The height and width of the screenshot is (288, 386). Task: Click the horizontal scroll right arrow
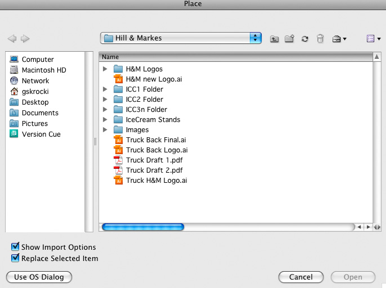tap(368, 227)
